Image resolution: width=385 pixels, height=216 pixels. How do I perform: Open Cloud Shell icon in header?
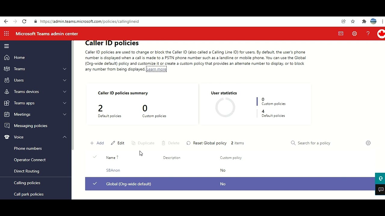click(x=341, y=34)
